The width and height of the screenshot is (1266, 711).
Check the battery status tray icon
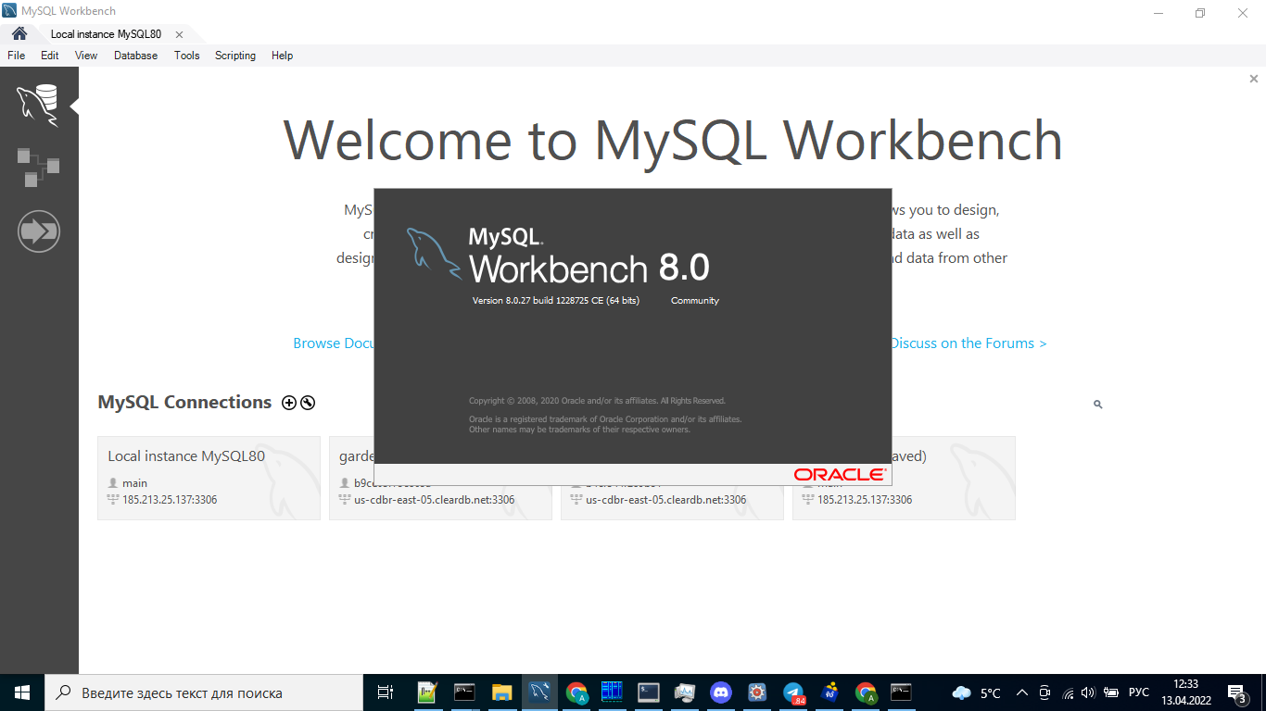point(1110,692)
